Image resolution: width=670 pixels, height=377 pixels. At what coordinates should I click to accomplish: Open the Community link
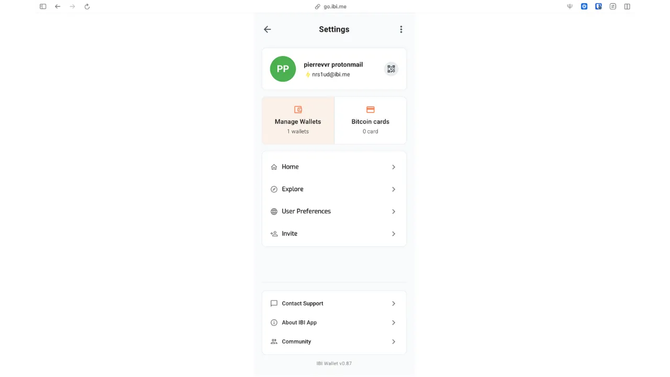pyautogui.click(x=296, y=341)
